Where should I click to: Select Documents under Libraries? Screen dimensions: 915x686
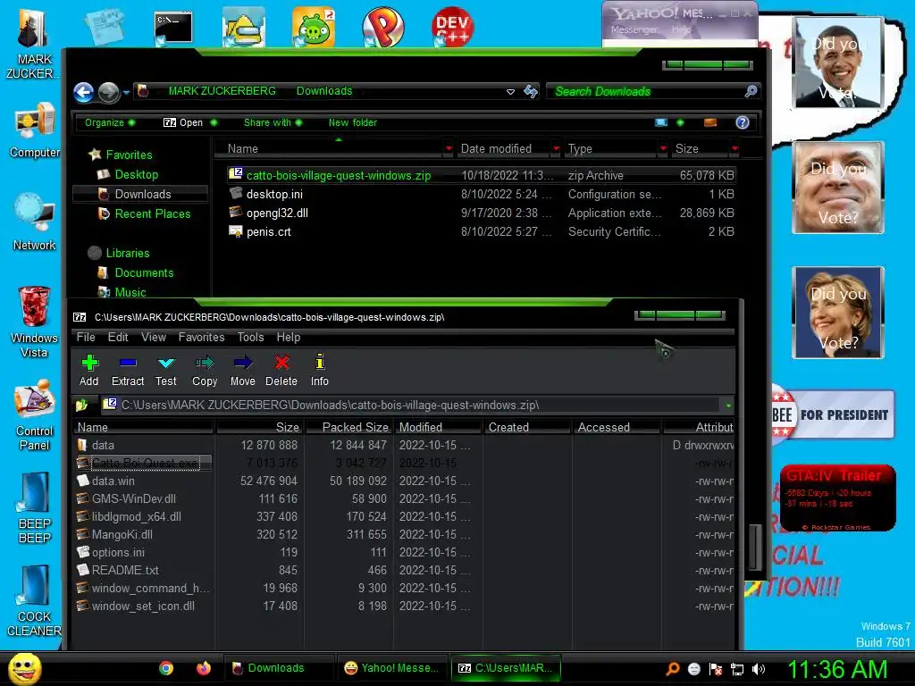[144, 273]
